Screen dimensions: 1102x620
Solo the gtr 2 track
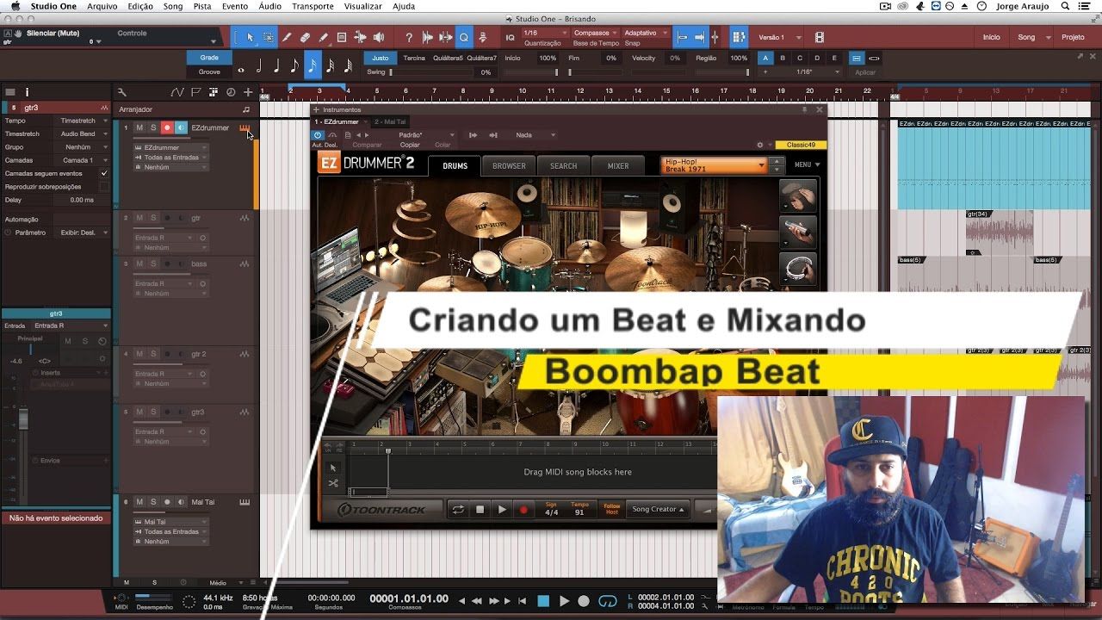[153, 354]
